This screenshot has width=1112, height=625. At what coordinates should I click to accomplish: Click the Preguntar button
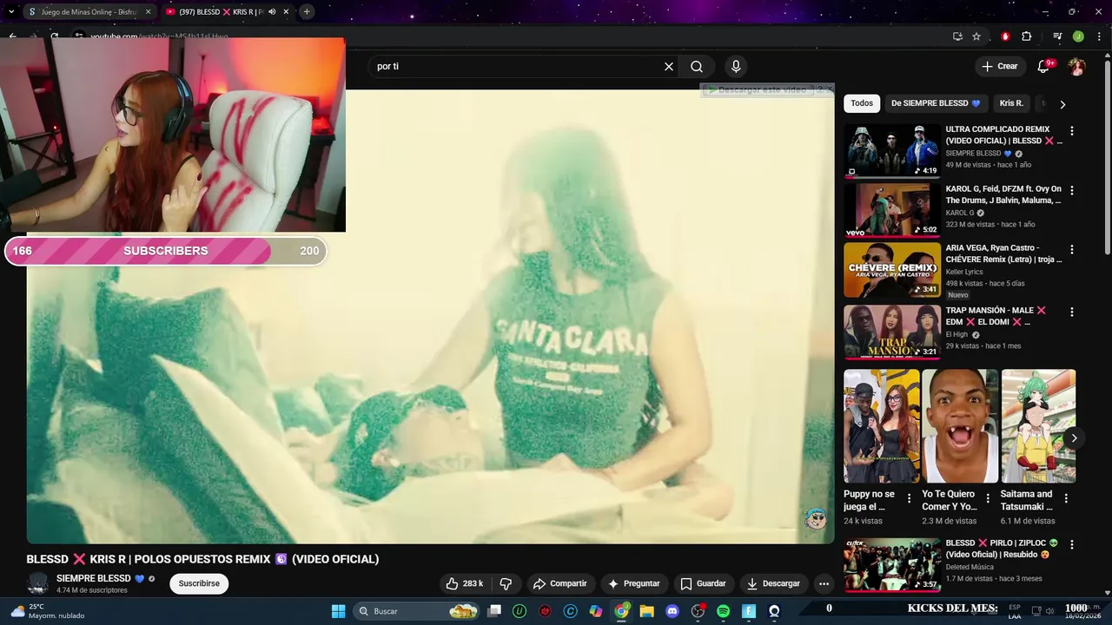coord(633,583)
